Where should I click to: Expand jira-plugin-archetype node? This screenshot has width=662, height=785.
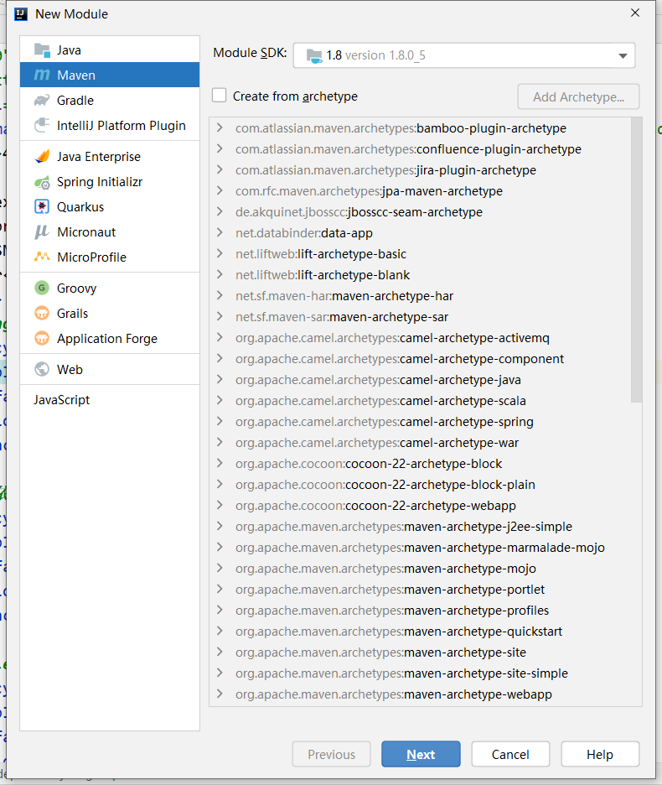220,170
